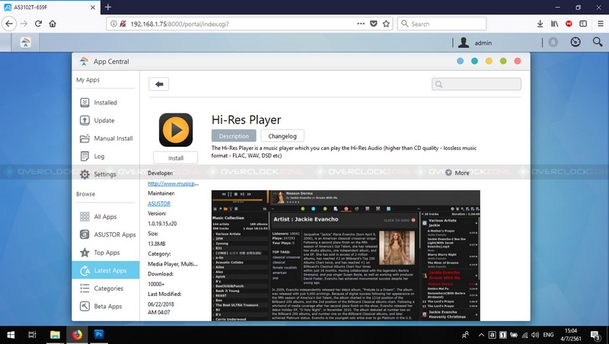Open the ASUSTOR maintainer link
609x344 pixels.
coord(159,203)
